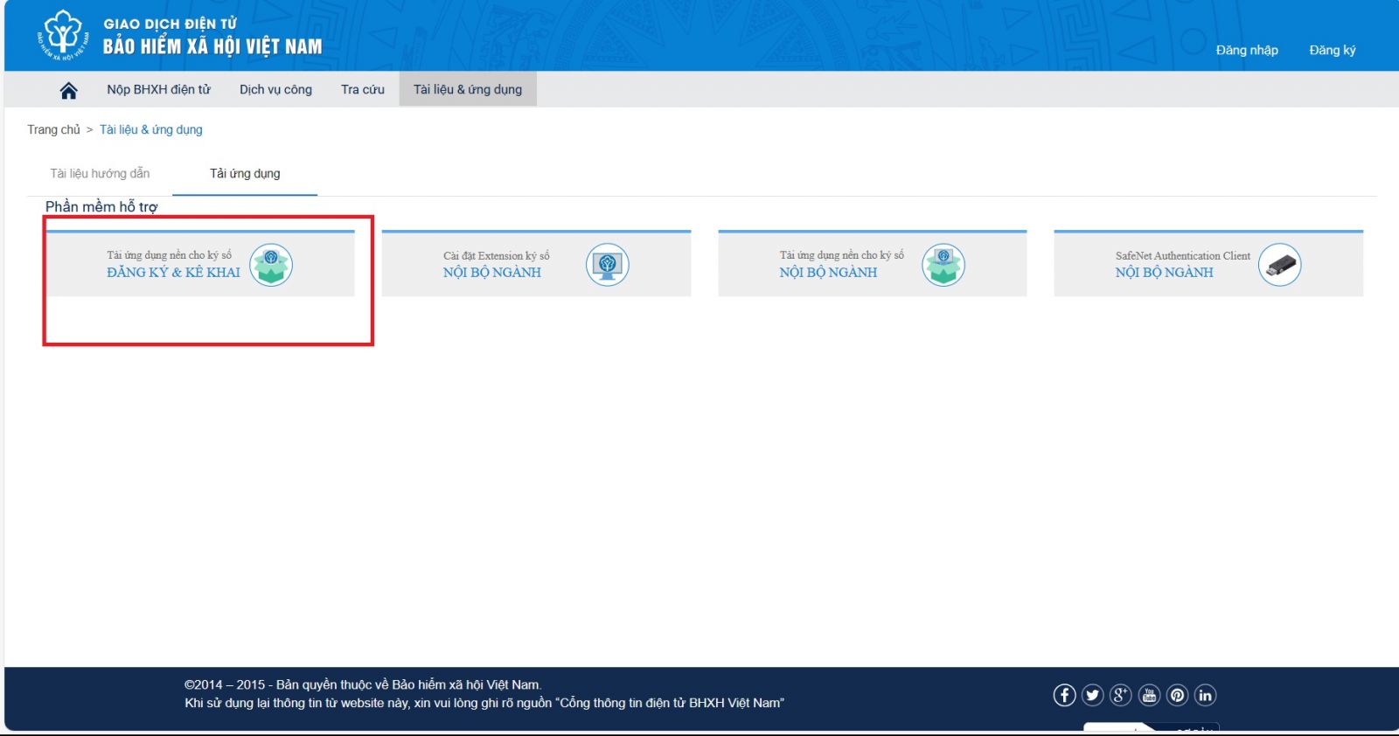Screen dimensions: 1399x736
Task: Open the Dịch vụ công menu
Action: (x=275, y=89)
